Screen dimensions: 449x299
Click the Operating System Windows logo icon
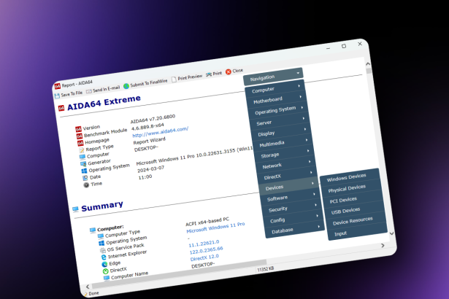84,171
